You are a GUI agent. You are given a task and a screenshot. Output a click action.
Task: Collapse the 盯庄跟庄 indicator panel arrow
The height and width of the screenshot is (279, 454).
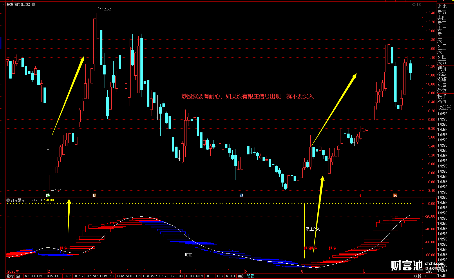(x=8, y=200)
